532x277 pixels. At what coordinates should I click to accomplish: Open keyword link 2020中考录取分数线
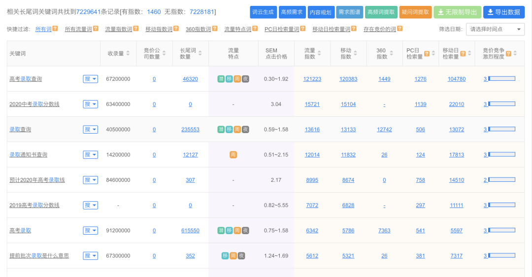(x=34, y=104)
